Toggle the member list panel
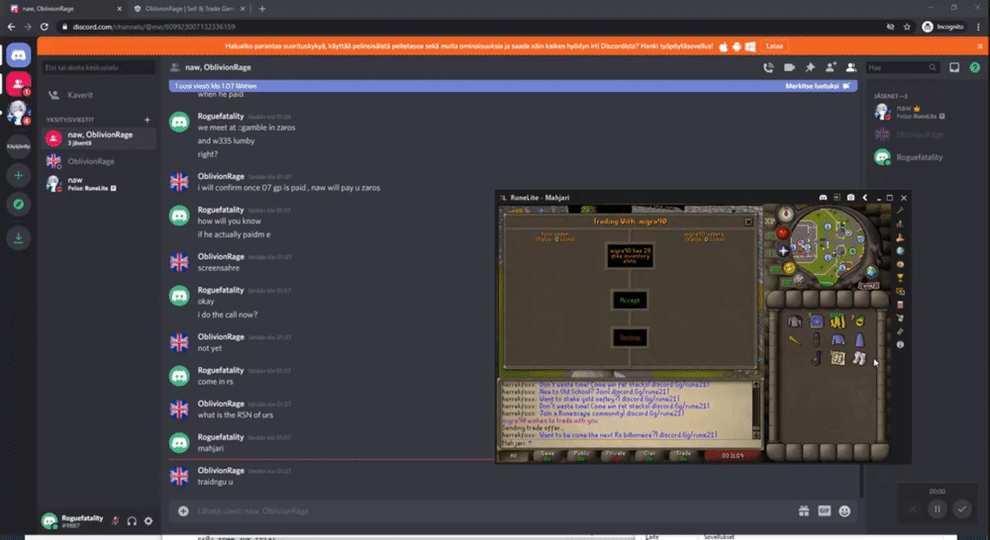Screen dimensions: 990x540 [851, 67]
